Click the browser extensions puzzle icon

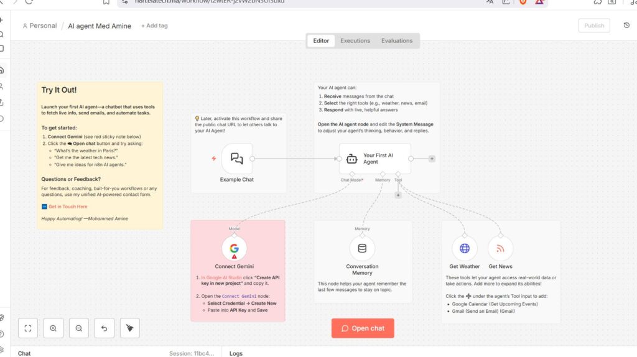tap(598, 2)
